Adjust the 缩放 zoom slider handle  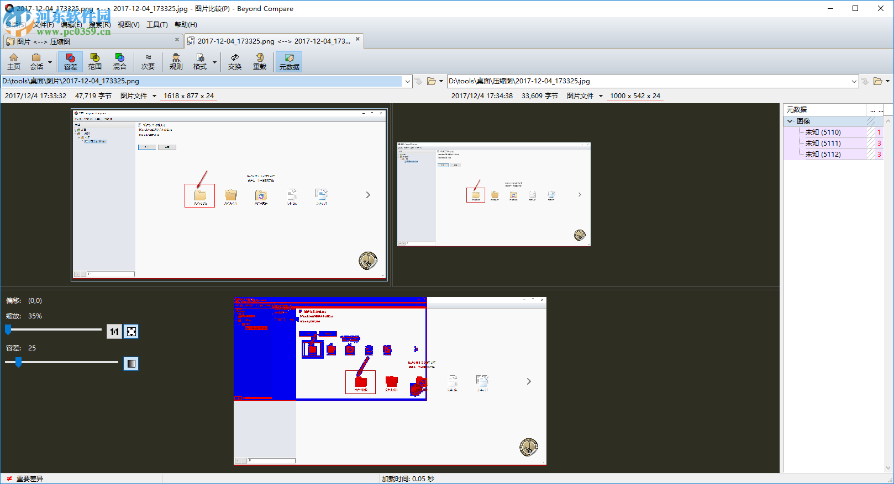tap(8, 329)
